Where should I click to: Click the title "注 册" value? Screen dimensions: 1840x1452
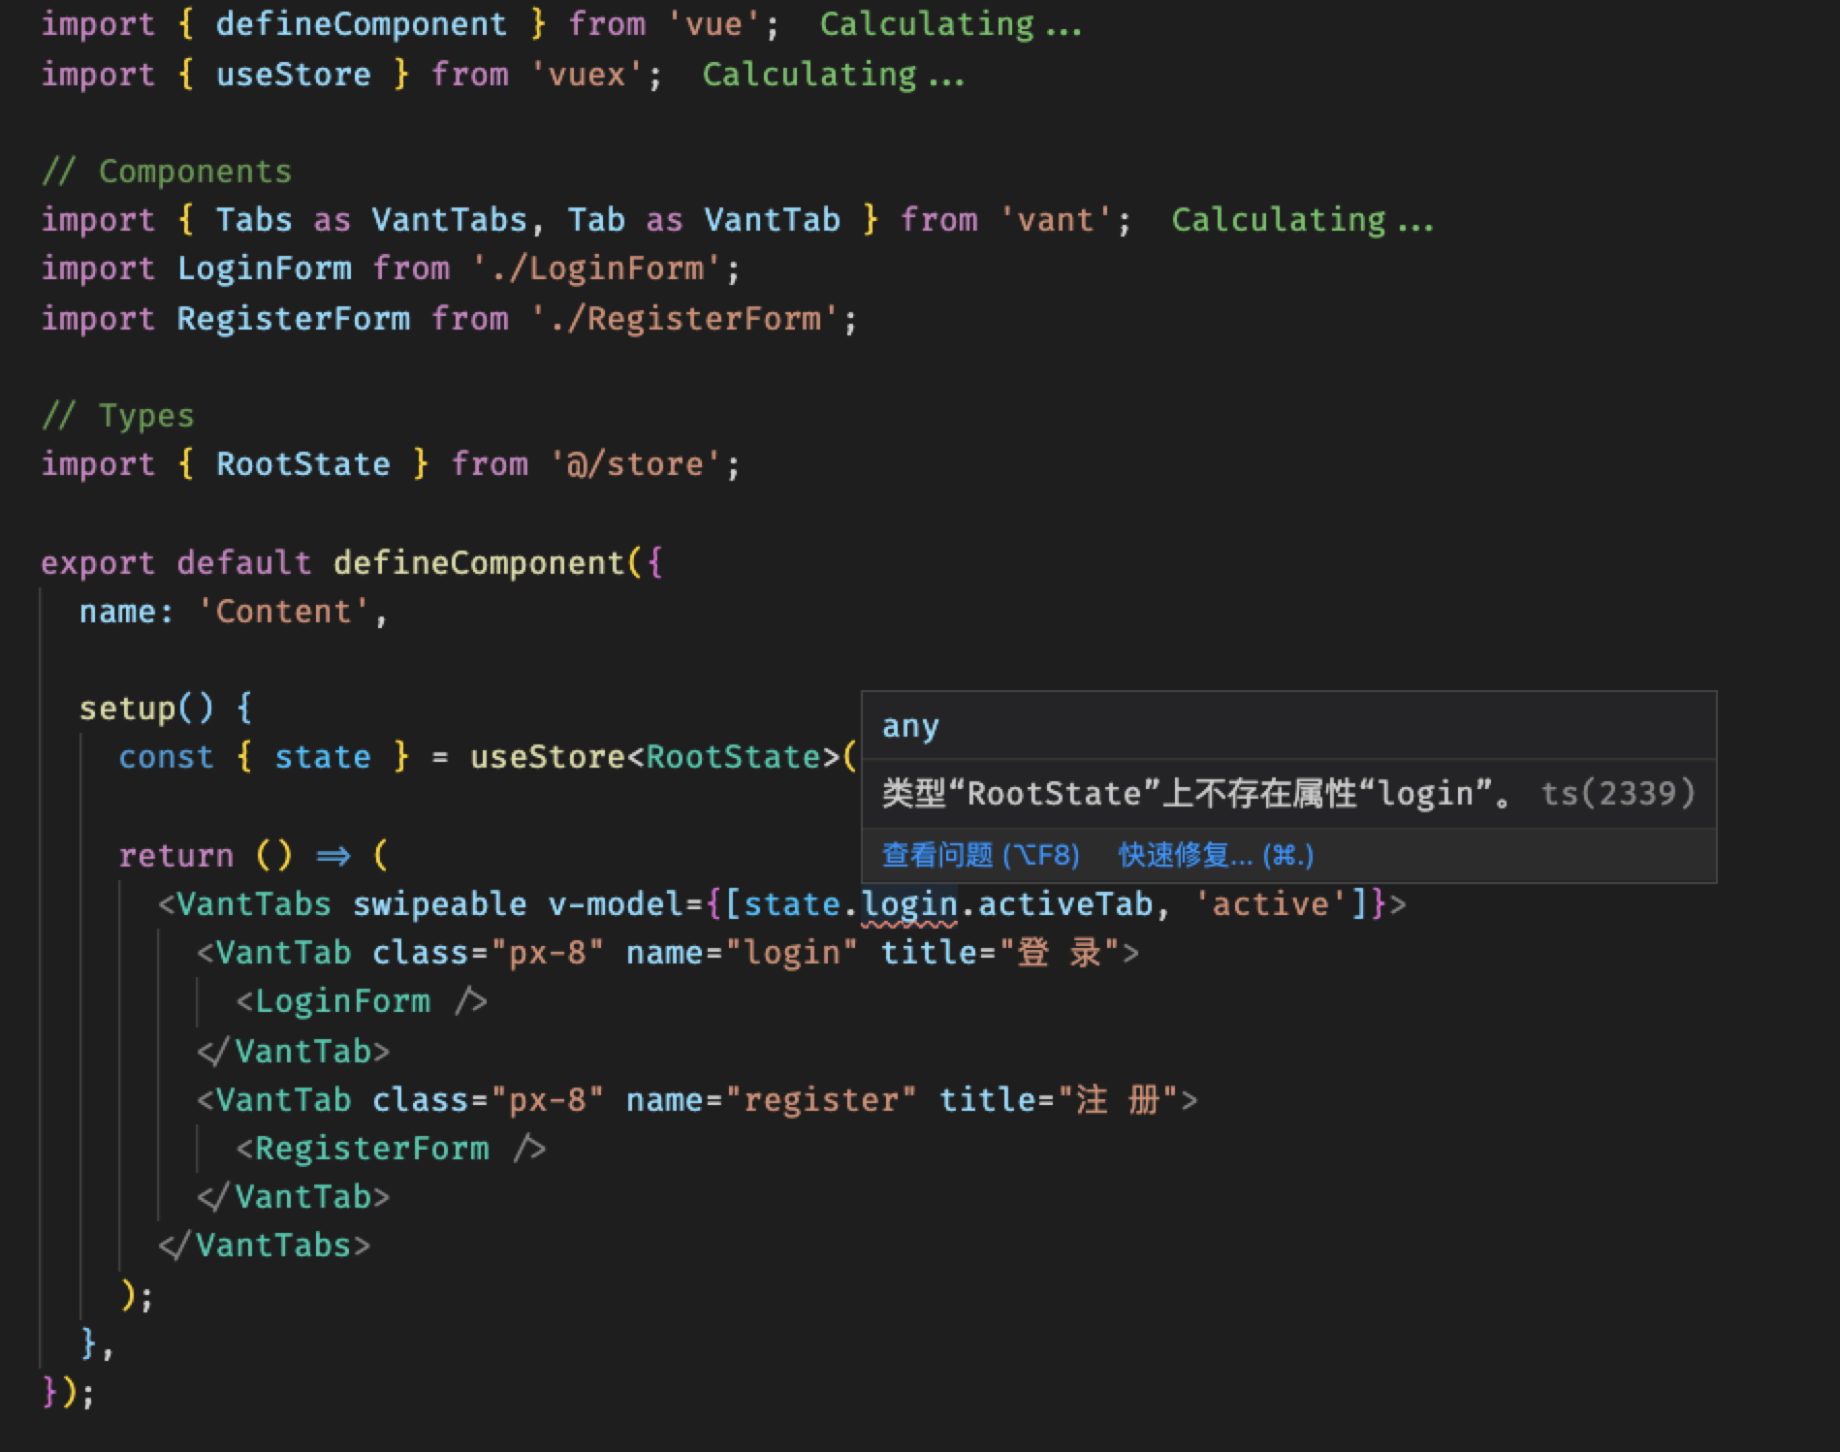click(x=1118, y=1100)
